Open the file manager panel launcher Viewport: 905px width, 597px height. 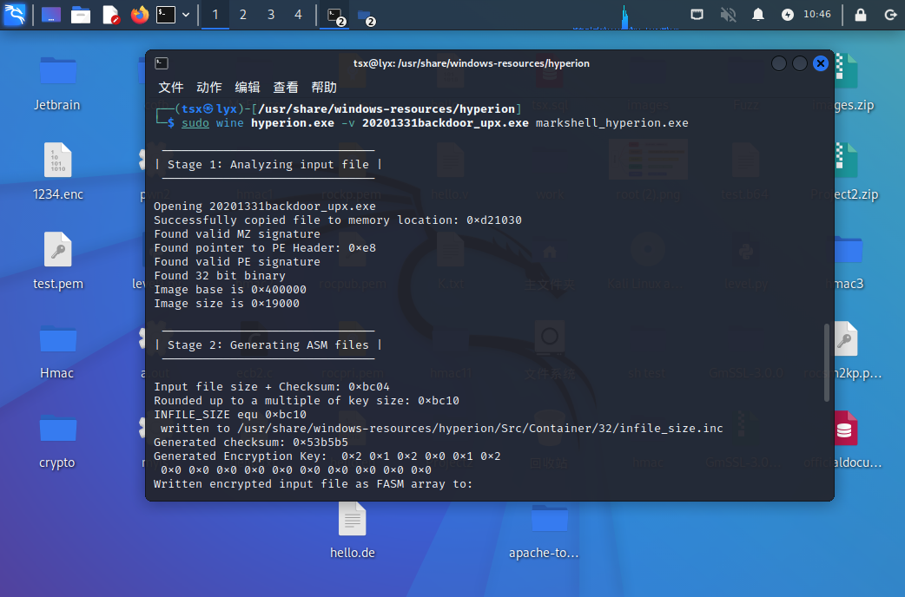coord(80,15)
